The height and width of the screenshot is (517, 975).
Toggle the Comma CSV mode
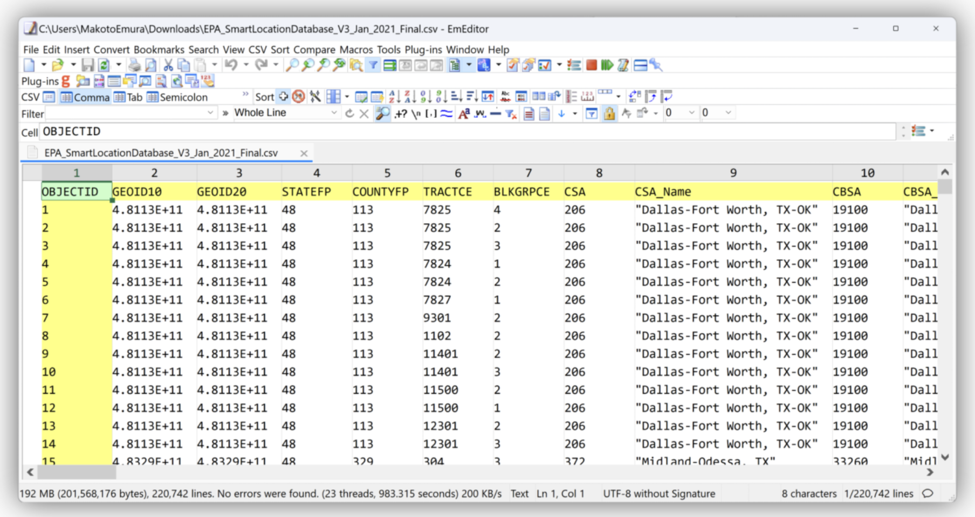85,97
